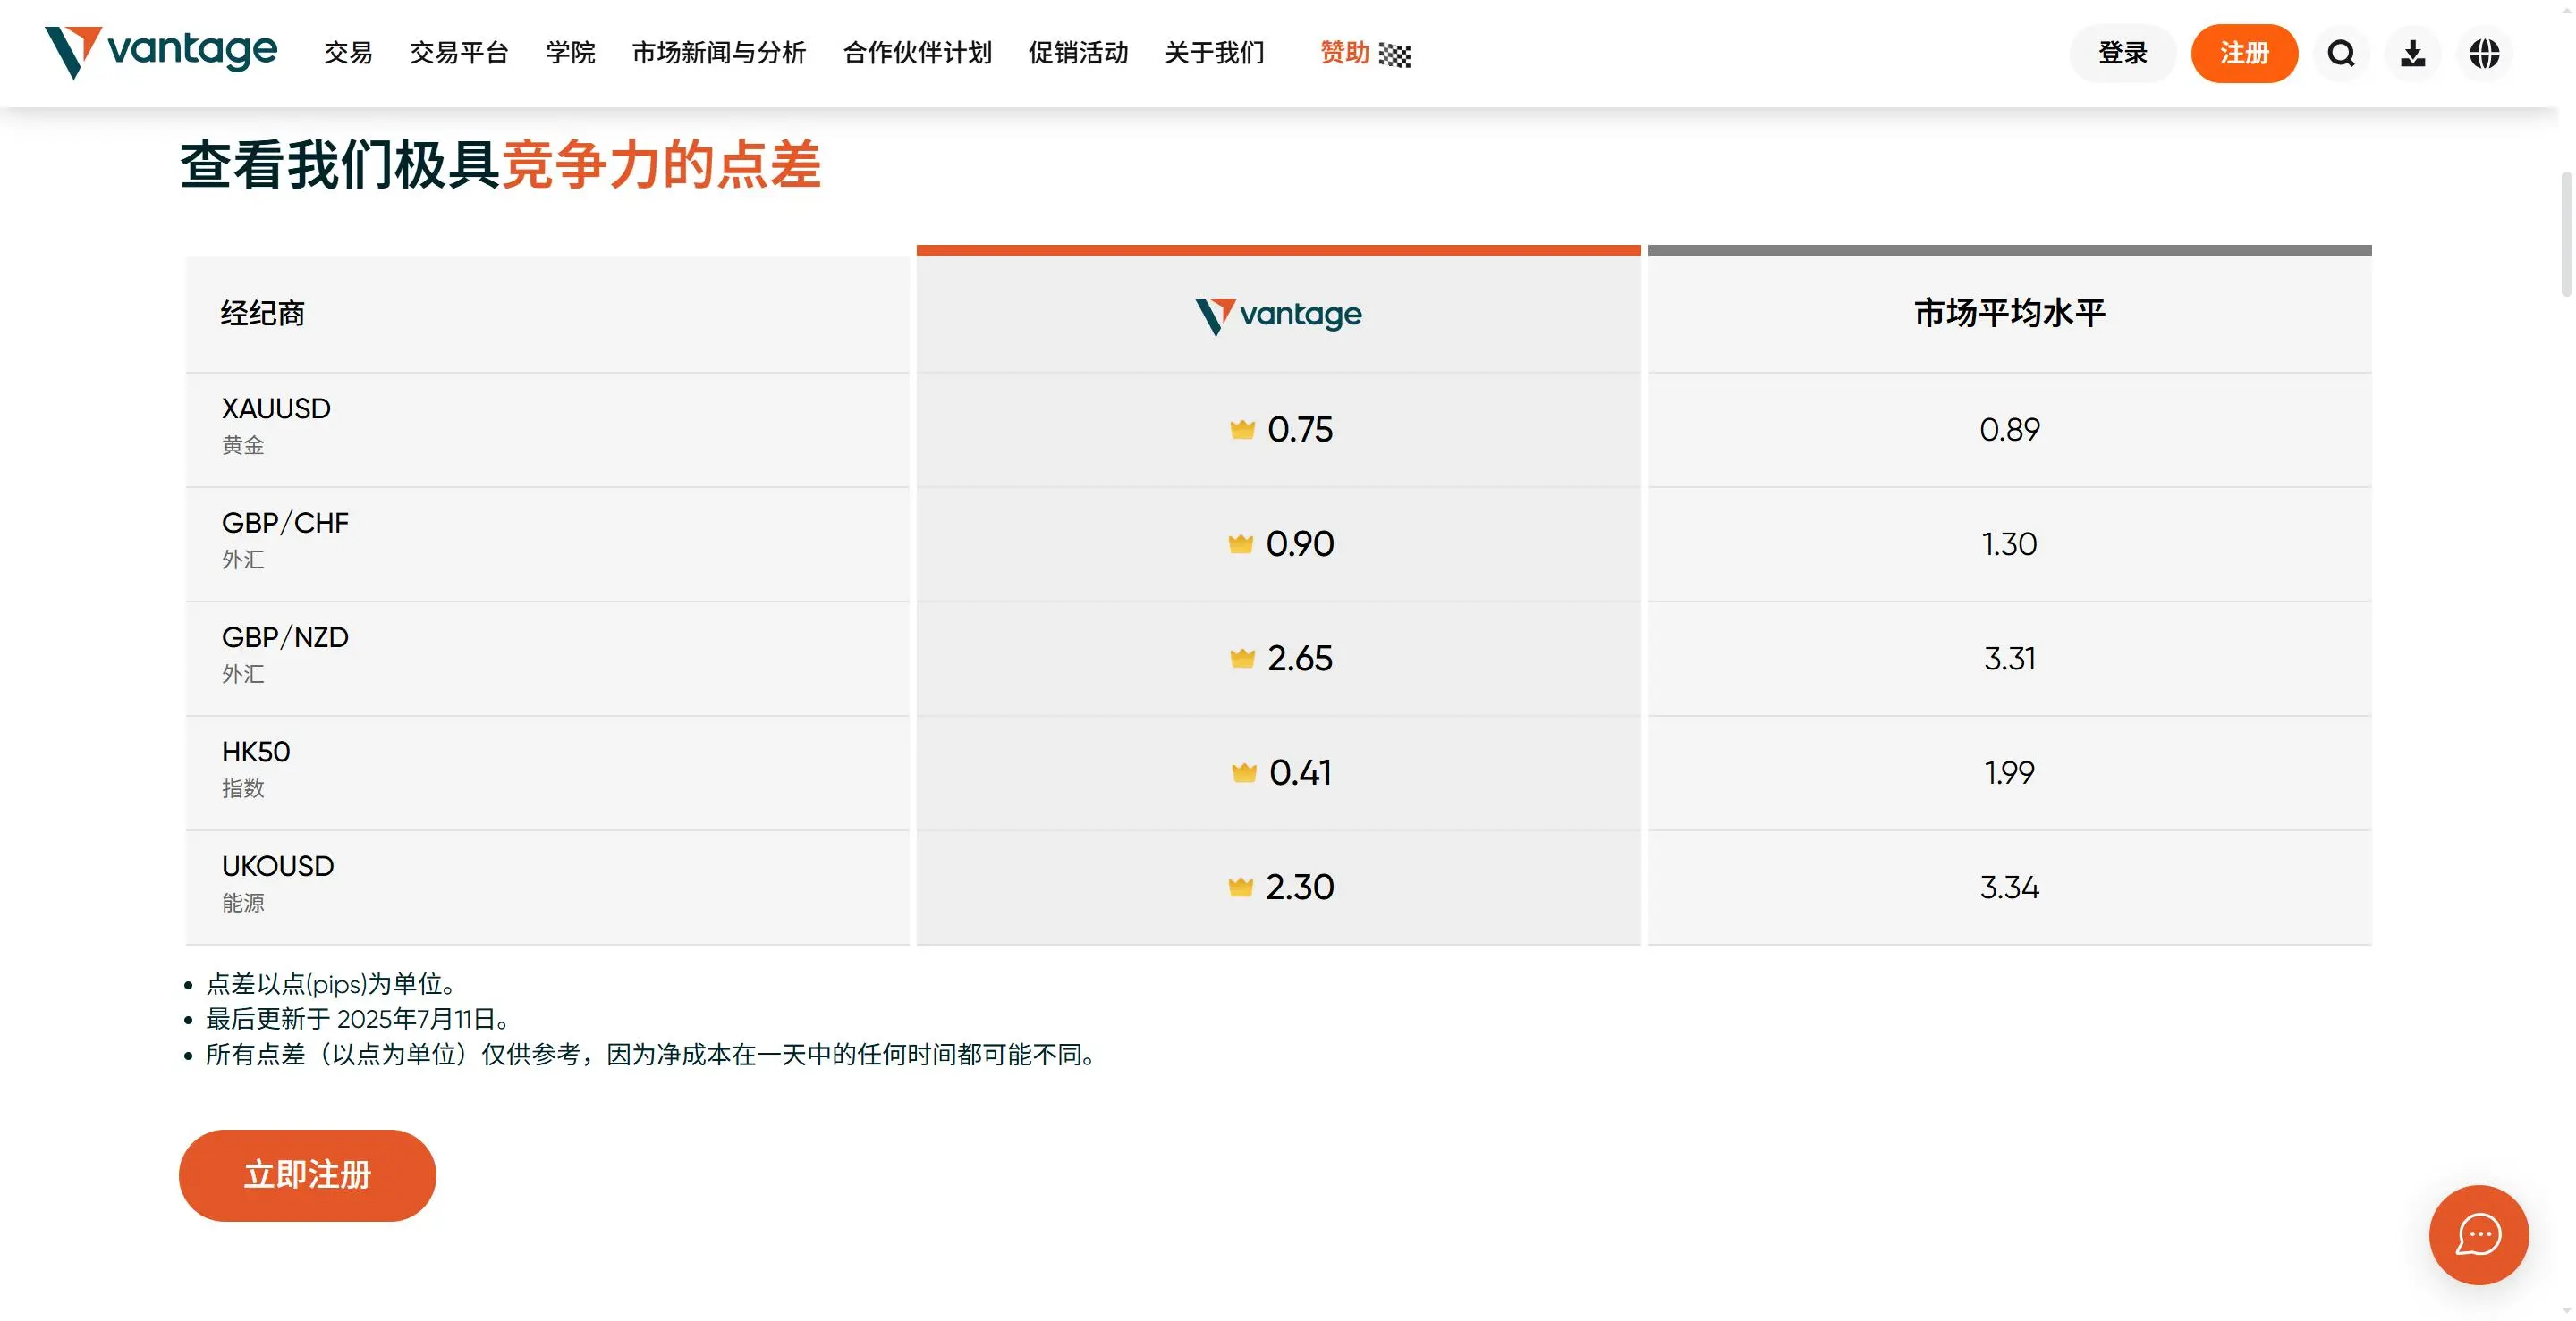Open the 交易 menu
Viewport: 2576px width, 1321px height.
coord(348,53)
